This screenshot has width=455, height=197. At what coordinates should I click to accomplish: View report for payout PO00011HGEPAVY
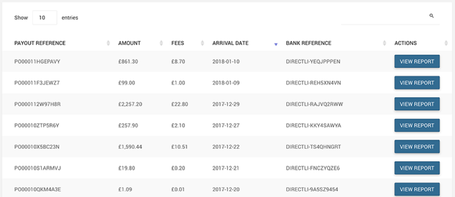pos(417,61)
